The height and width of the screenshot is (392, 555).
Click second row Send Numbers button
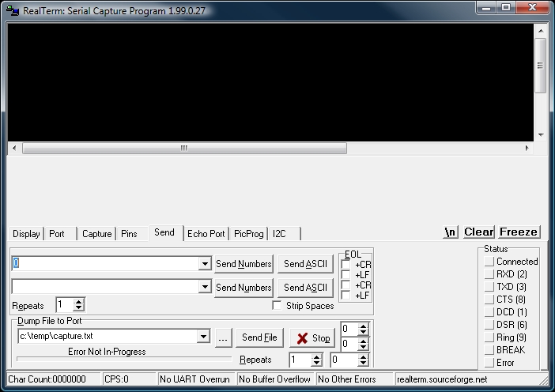click(244, 288)
